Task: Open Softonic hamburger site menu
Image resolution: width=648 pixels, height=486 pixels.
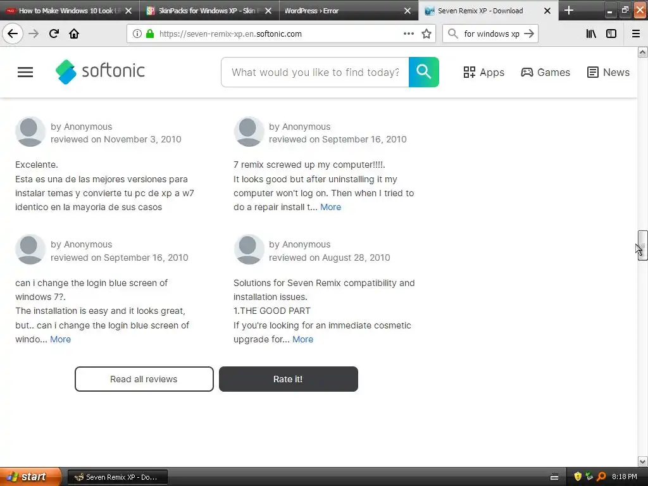Action: [25, 72]
